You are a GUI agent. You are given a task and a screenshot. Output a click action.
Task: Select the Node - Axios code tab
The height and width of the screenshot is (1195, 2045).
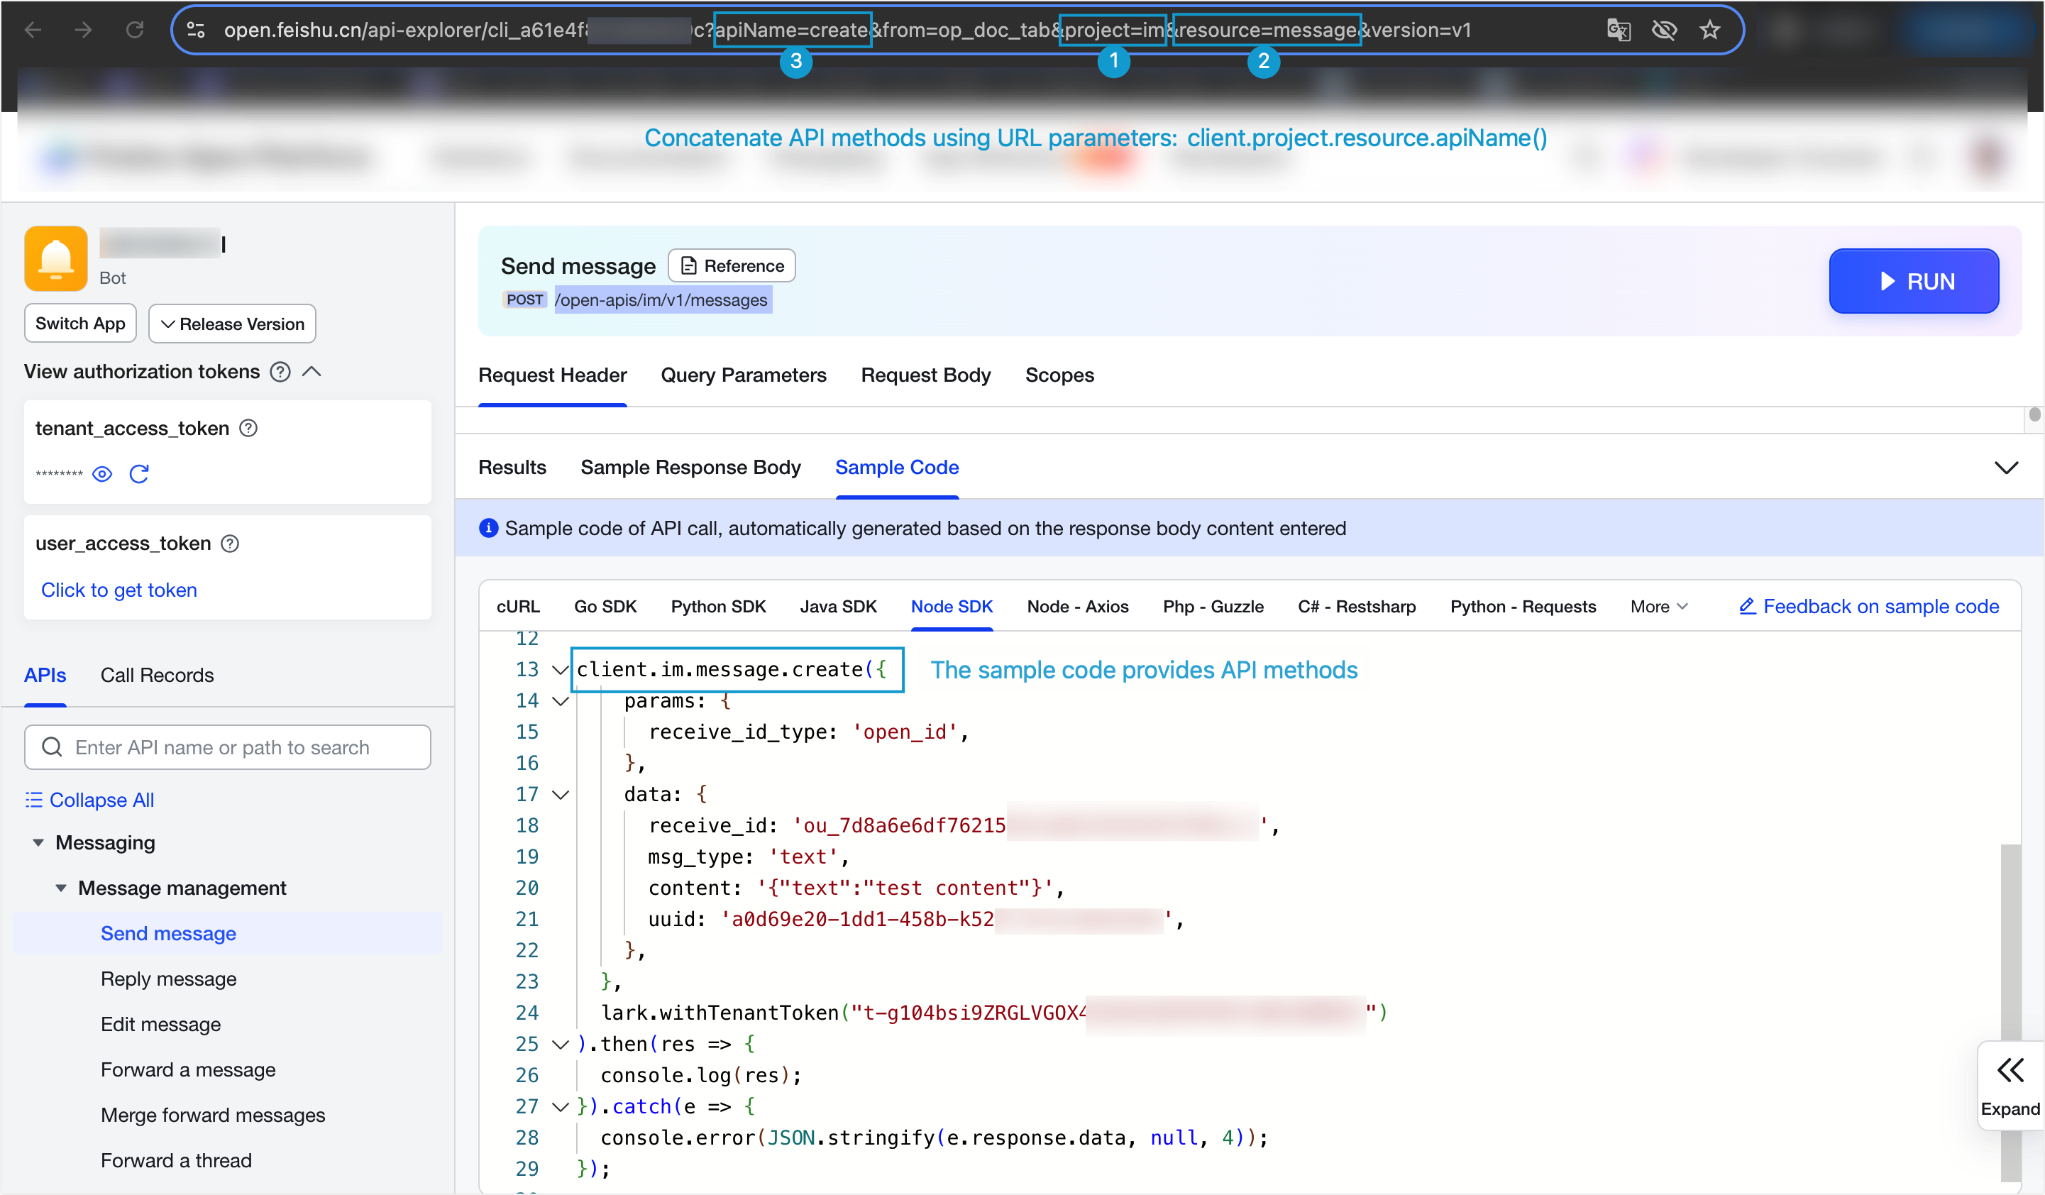[1078, 607]
